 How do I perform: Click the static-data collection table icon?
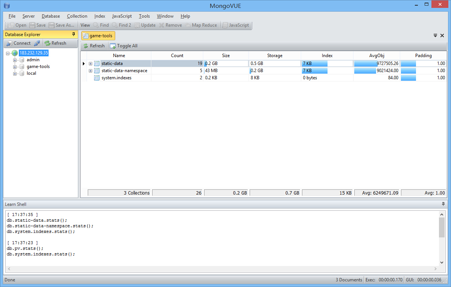pyautogui.click(x=97, y=63)
